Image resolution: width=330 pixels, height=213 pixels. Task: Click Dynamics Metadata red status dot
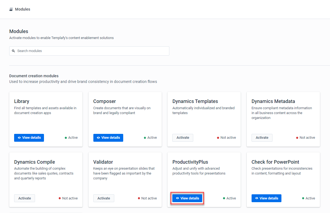tap(297, 138)
